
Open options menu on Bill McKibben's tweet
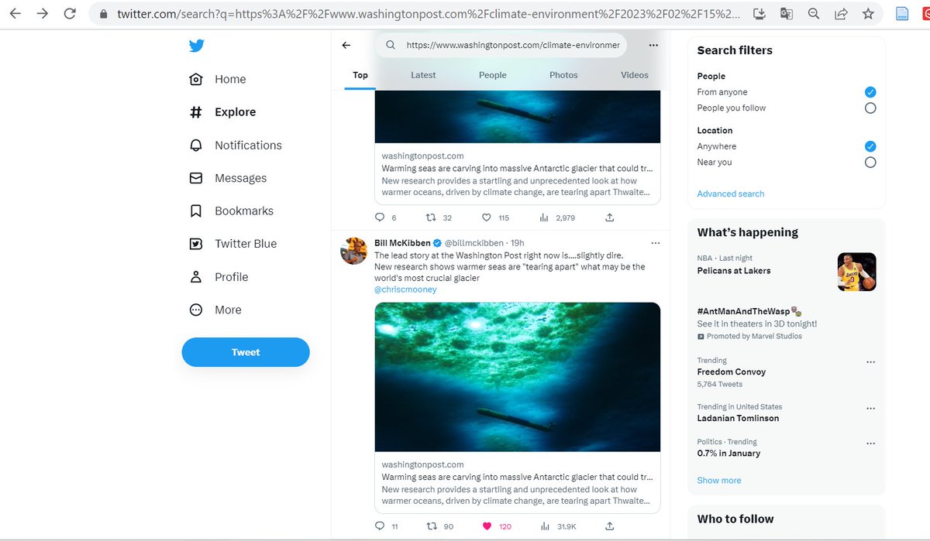(656, 242)
